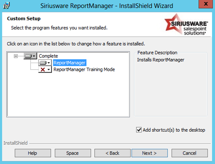The height and width of the screenshot is (164, 215).
Task: Toggle Add shortcut(s) to the desktop checkbox
Action: [x=139, y=130]
